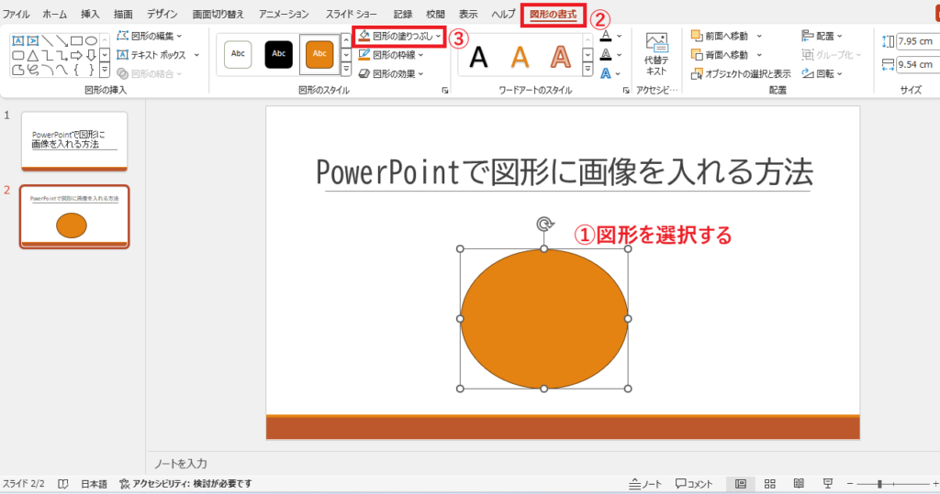
Task: Choose the arc shape
Action: 48,70
